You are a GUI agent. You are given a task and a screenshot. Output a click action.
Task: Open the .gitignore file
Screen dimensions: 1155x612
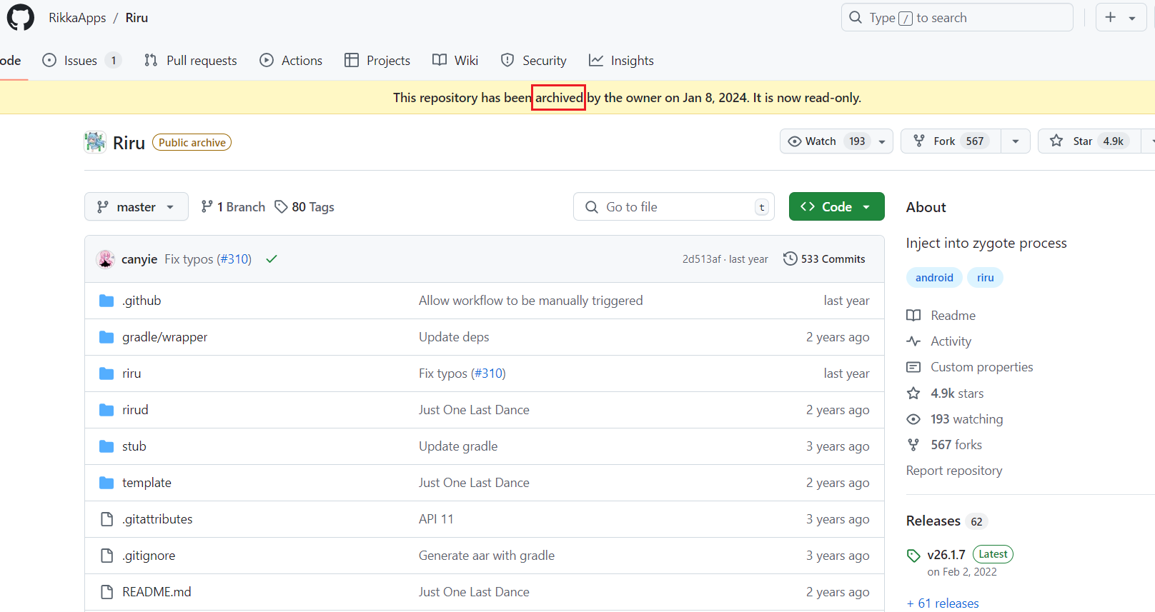(149, 556)
